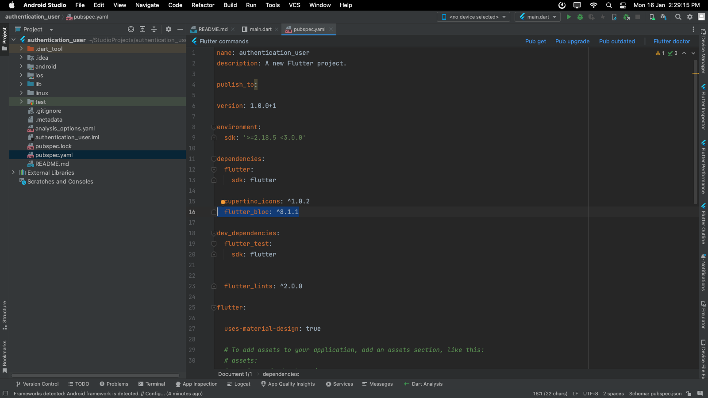Run the app with the green play icon
This screenshot has height=398, width=708.
569,17
